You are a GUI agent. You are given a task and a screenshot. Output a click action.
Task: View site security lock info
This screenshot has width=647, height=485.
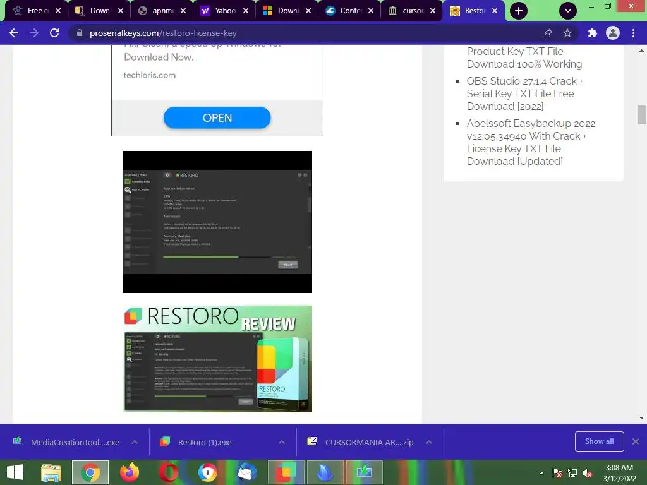coord(79,33)
